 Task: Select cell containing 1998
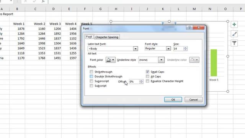pos(35,43)
